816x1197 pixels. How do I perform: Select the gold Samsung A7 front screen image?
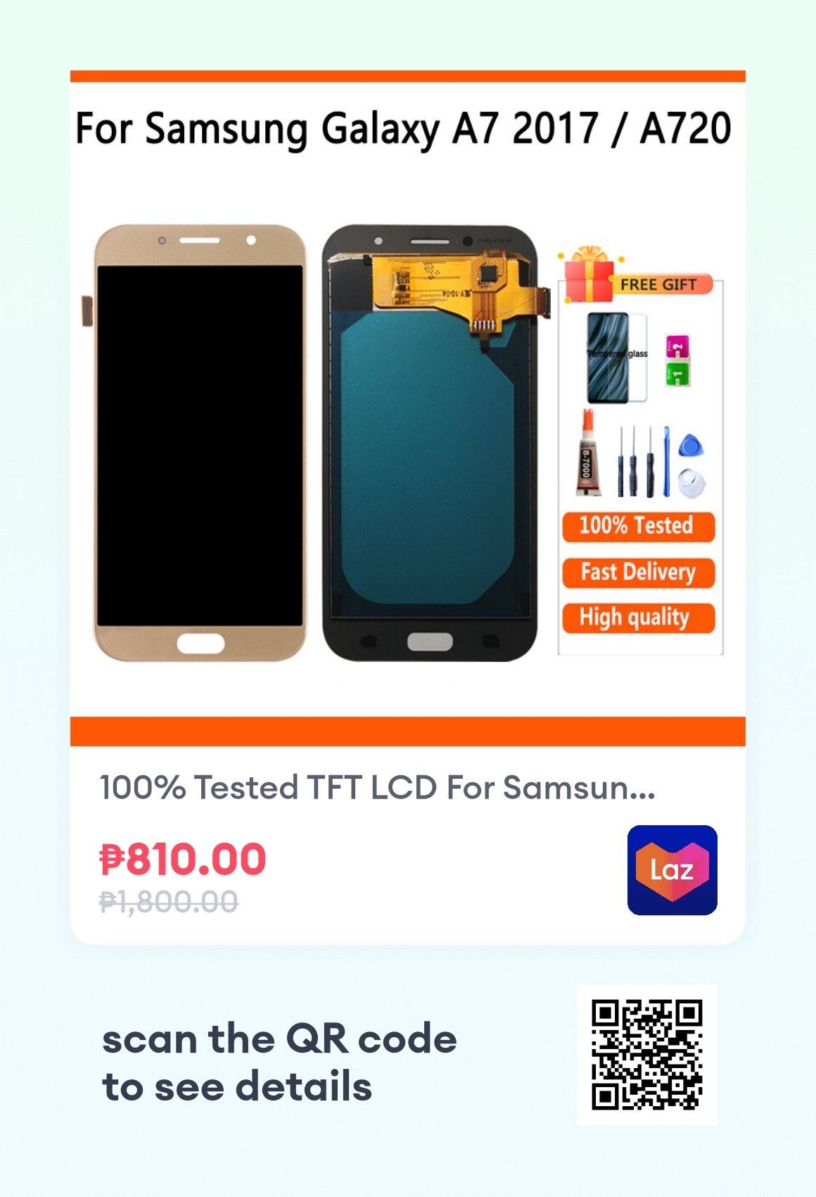coord(197,443)
